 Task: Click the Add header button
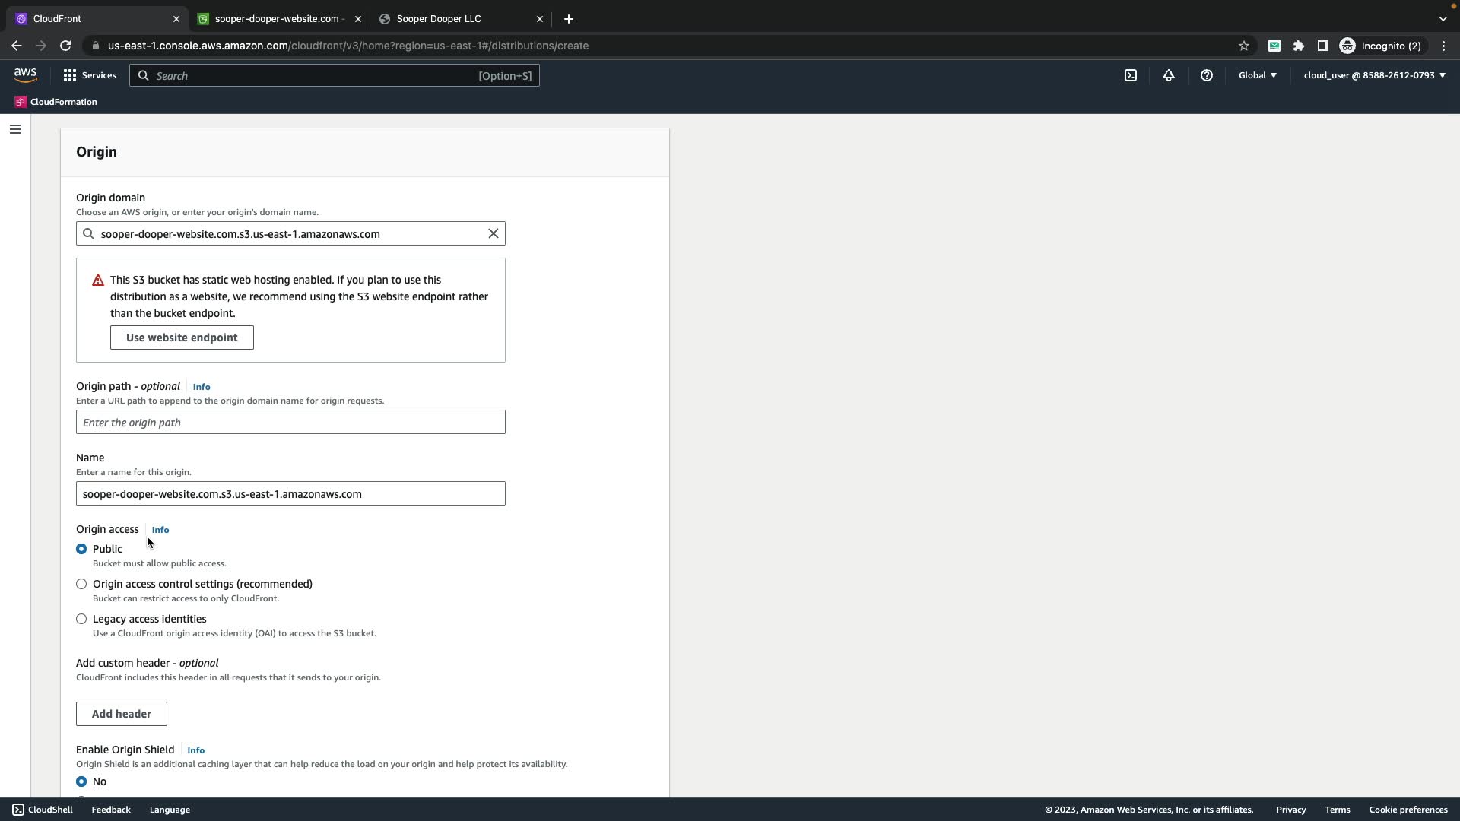(122, 714)
